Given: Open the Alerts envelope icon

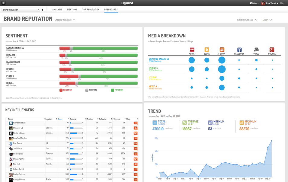Looking at the screenshot, I should click(x=251, y=3).
